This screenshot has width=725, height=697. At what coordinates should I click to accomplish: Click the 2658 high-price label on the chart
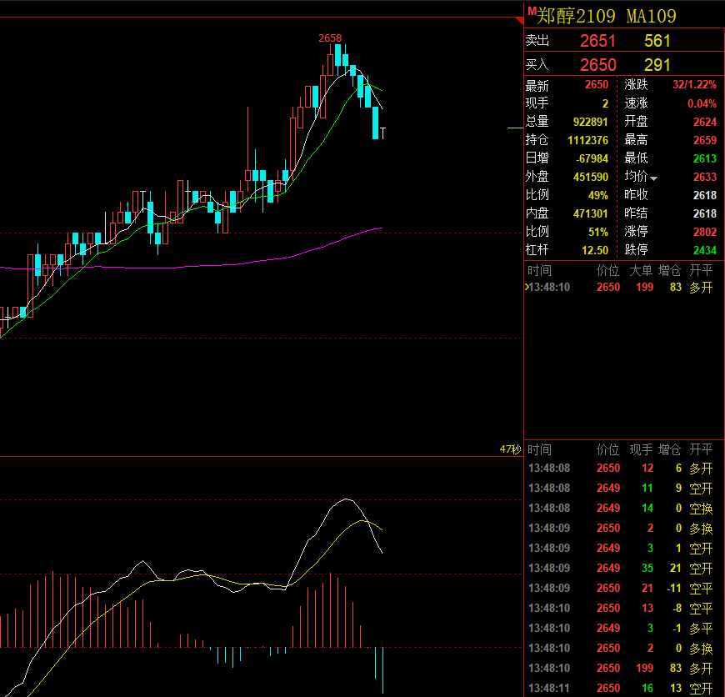(x=330, y=38)
